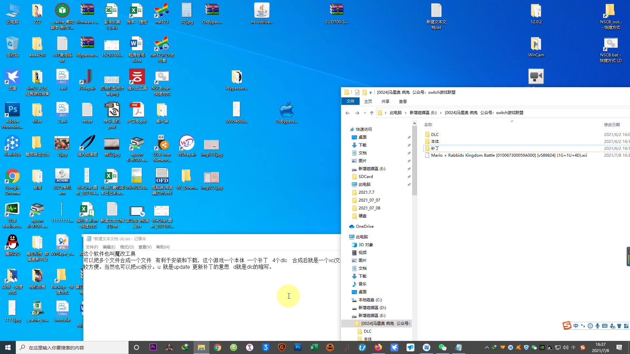Expand 此电脑 breadcrumb chevron in address bar
This screenshot has width=630, height=354.
(406, 113)
